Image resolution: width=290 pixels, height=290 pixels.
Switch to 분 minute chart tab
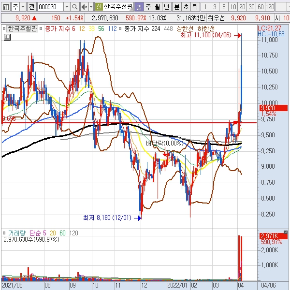(177, 7)
